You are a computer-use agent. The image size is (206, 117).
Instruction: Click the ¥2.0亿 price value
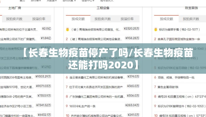click(x=46, y=29)
